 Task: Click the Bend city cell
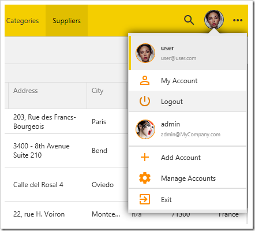pos(99,151)
